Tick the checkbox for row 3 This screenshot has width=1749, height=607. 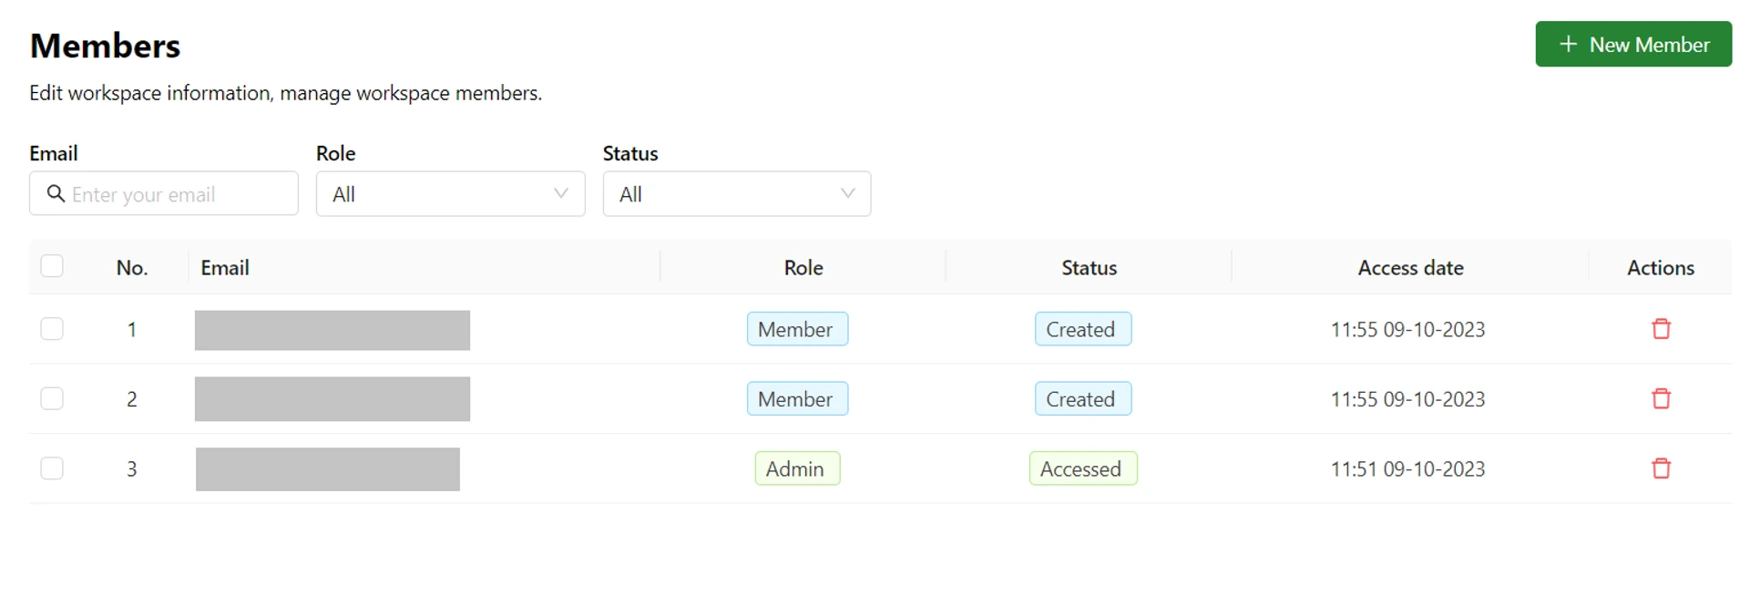(52, 468)
